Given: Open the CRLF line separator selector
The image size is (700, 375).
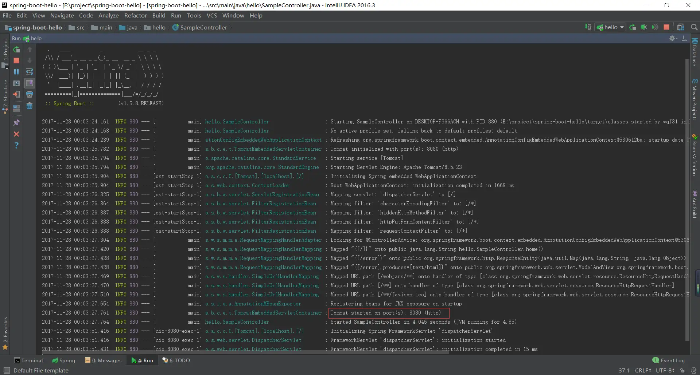Looking at the screenshot, I should (x=643, y=370).
